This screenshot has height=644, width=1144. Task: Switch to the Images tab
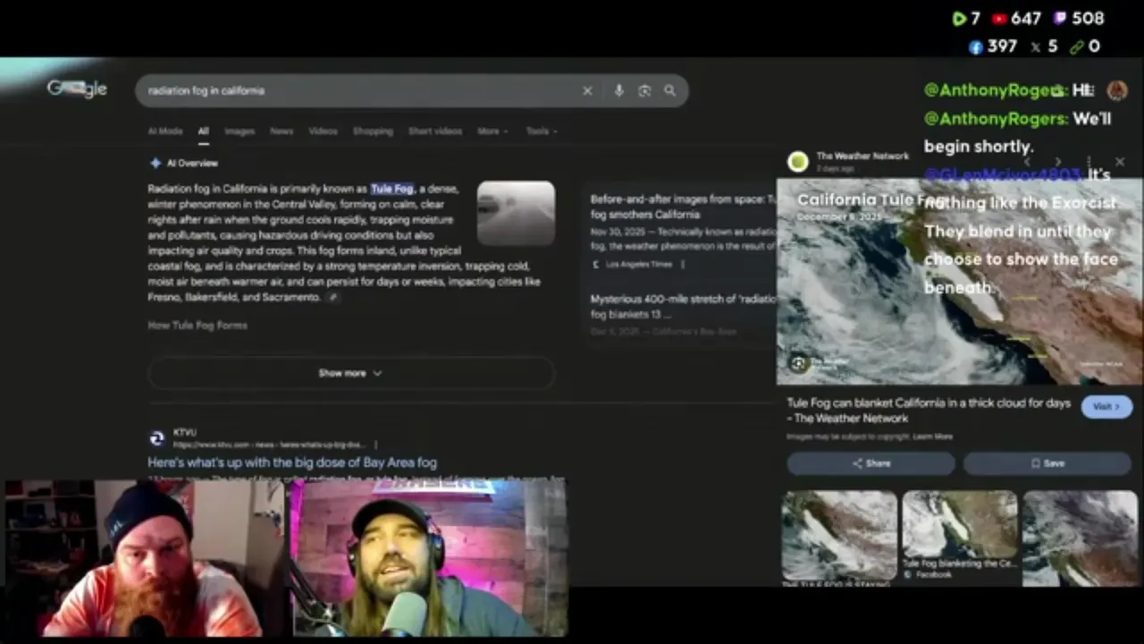coord(240,131)
